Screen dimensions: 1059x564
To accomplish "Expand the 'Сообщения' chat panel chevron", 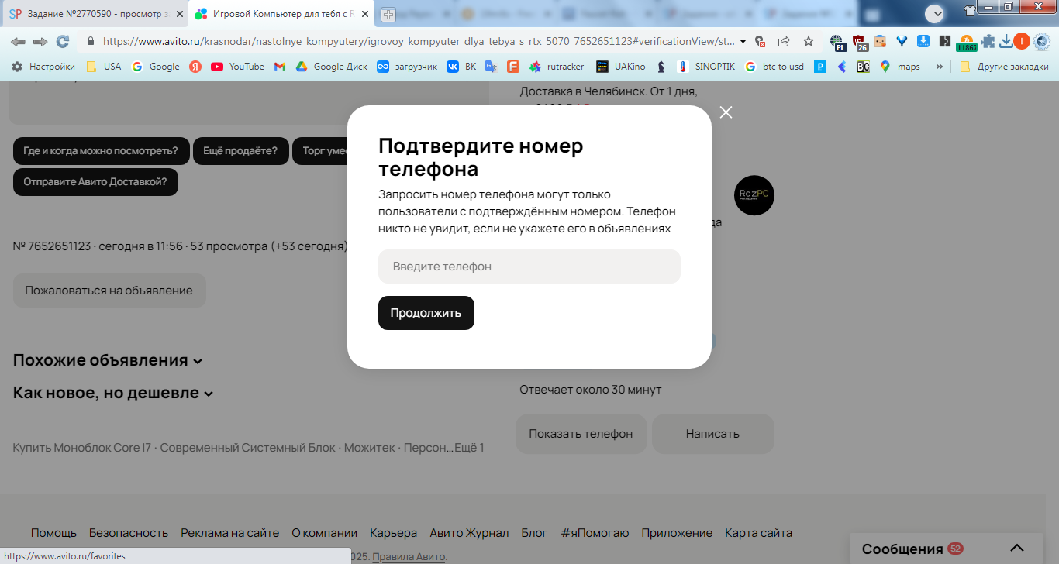I will (x=1016, y=549).
